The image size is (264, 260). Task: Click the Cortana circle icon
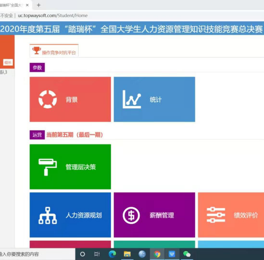pyautogui.click(x=82, y=254)
